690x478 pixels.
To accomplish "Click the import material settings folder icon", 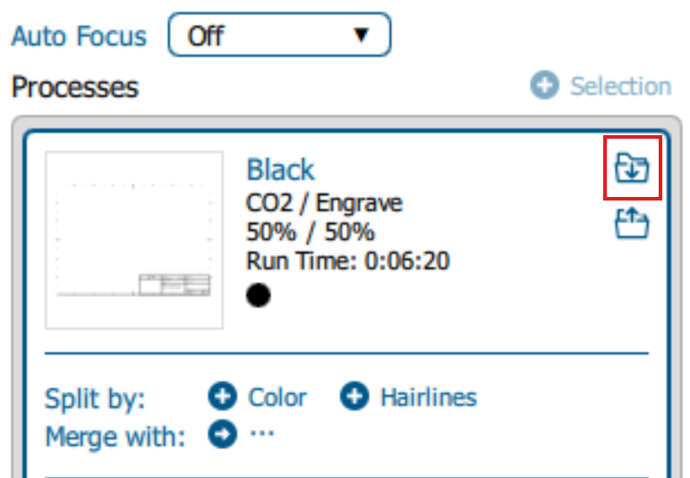I will (x=632, y=167).
